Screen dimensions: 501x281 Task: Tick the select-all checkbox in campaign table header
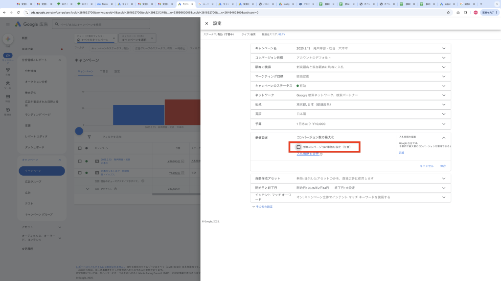coord(80,148)
